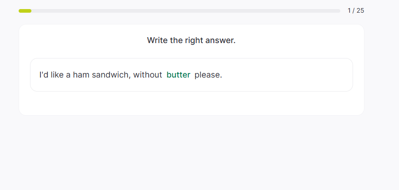Click the word "like" in the sentence

57,75
